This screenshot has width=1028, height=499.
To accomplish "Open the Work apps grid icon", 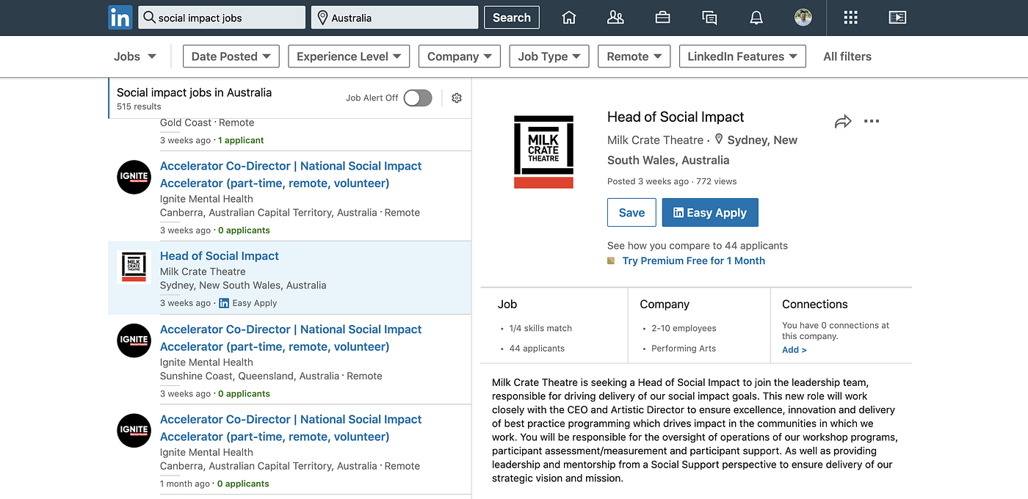I will click(x=850, y=18).
